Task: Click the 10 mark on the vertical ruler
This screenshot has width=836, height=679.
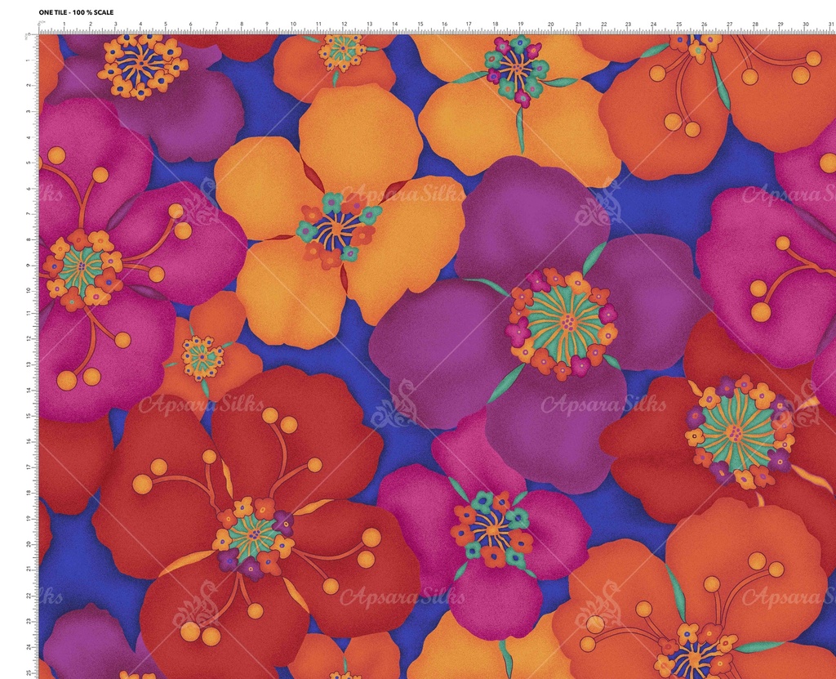Action: click(27, 290)
